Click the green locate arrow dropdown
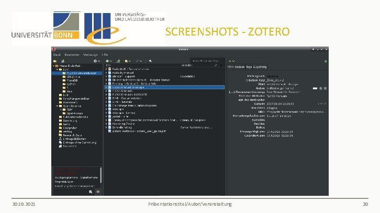Screen dimensions: 380x213 point(231,61)
